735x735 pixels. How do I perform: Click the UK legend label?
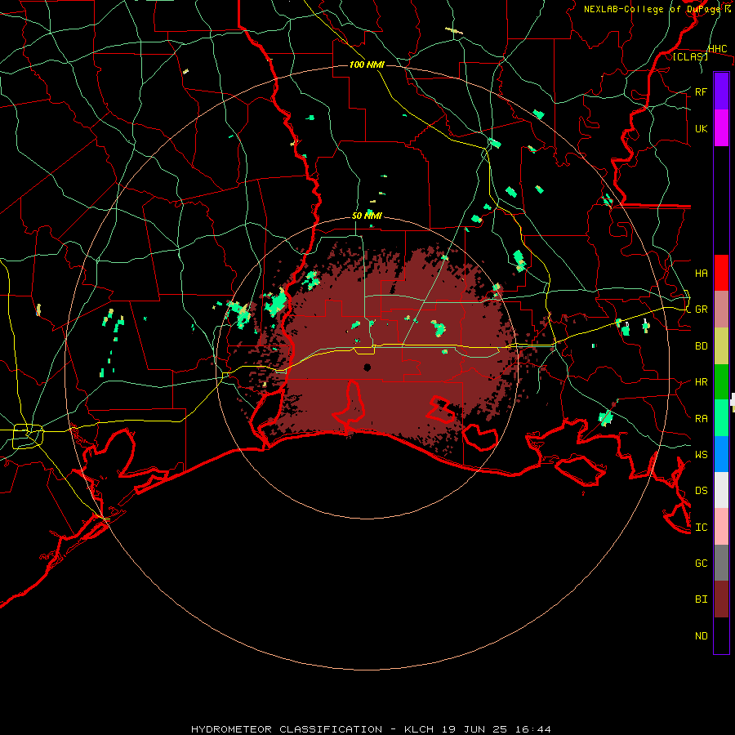click(x=701, y=128)
